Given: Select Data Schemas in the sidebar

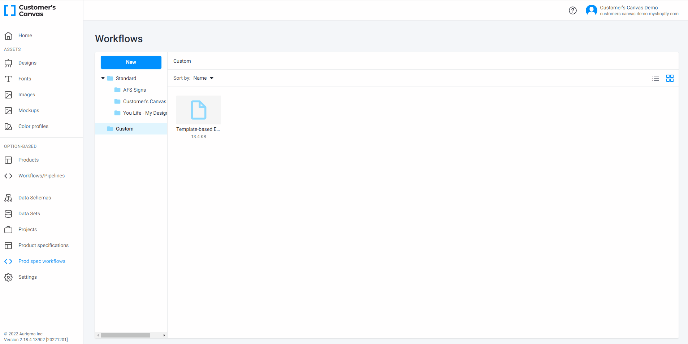Looking at the screenshot, I should tap(34, 198).
